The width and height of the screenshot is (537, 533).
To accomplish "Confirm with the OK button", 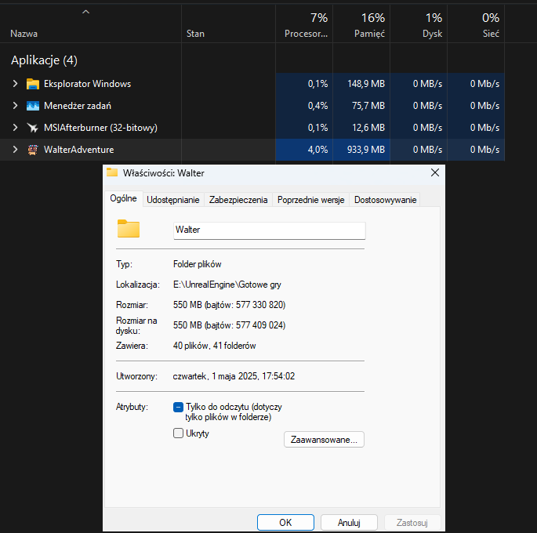I will pos(285,522).
